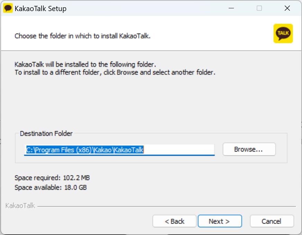The height and width of the screenshot is (235, 302).
Task: Click the KakaoTalk speech-bubble icon in title bar
Action: [8, 8]
